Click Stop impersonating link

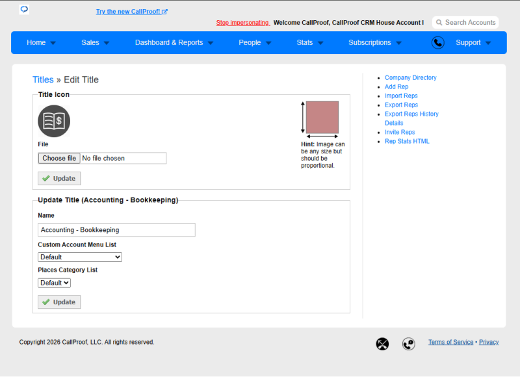point(242,23)
